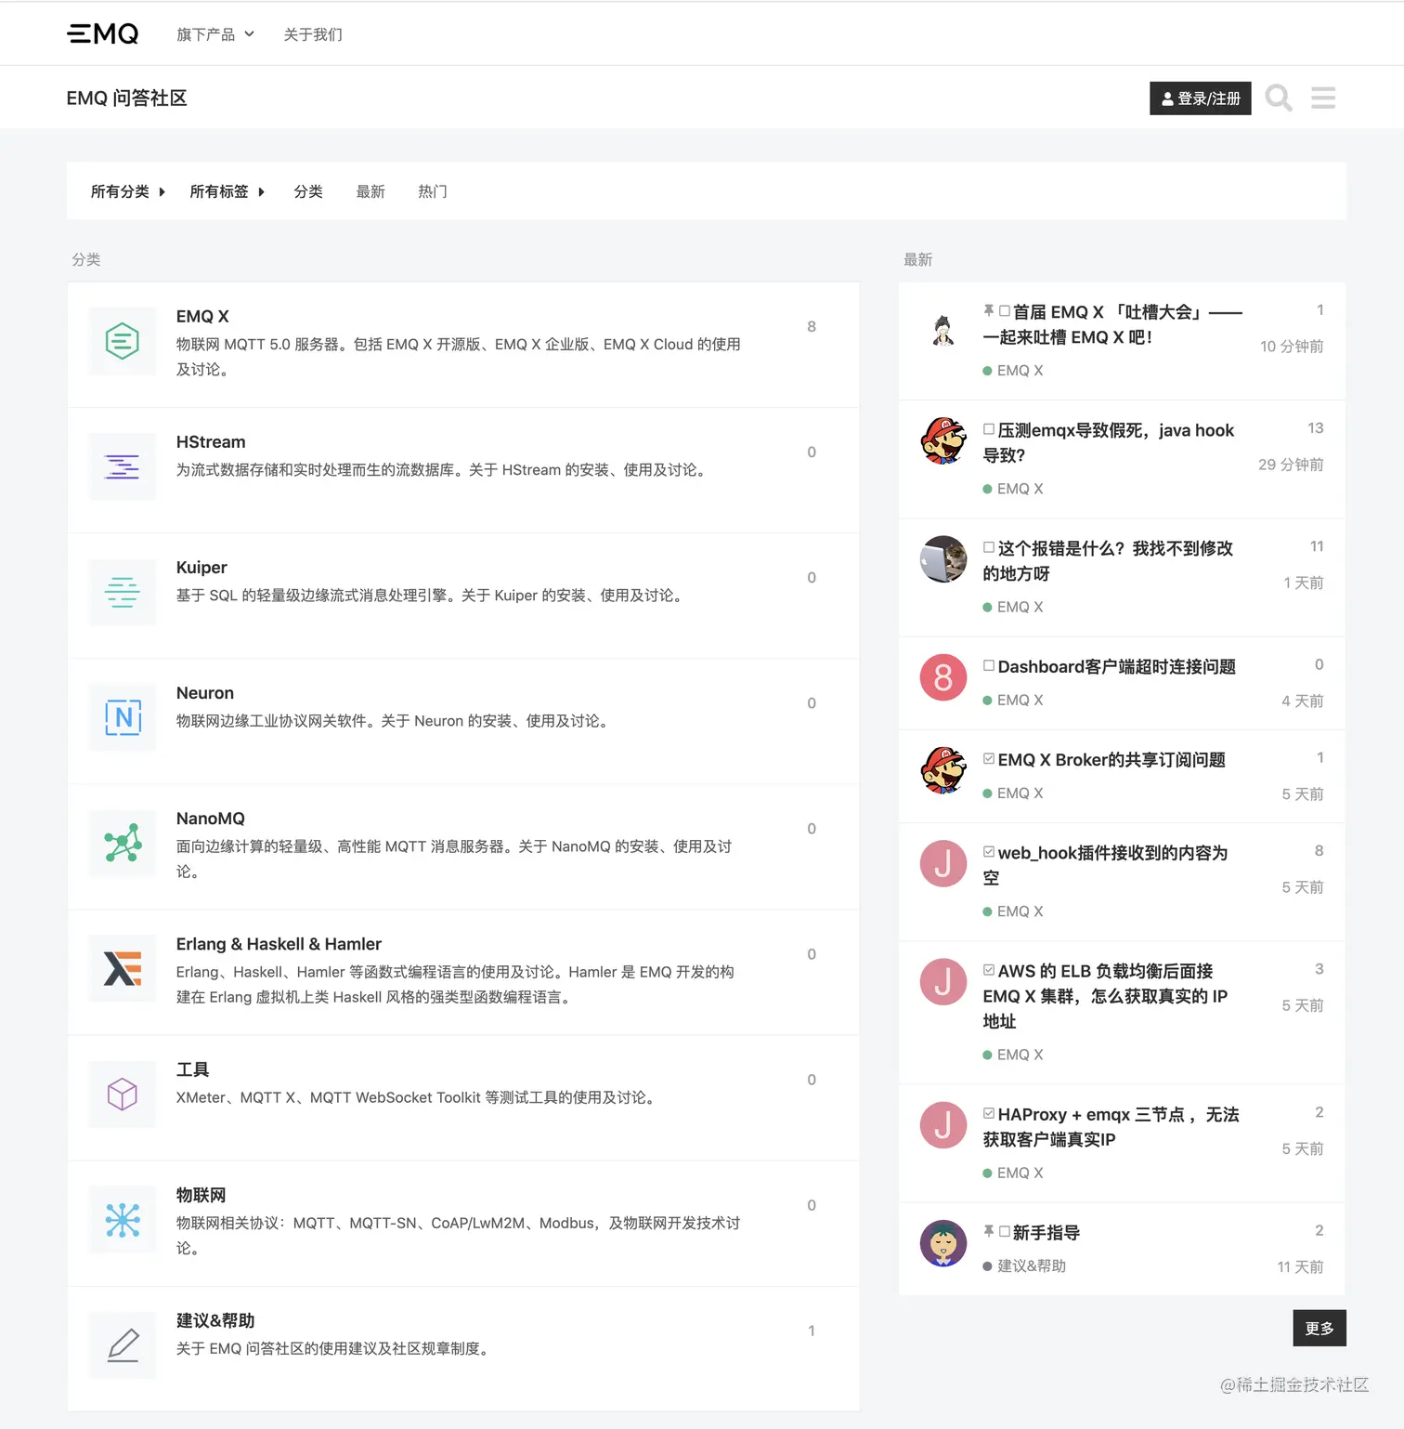Screen dimensions: 1404x1429
Task: Switch to the 最新 tab
Action: coord(370,191)
